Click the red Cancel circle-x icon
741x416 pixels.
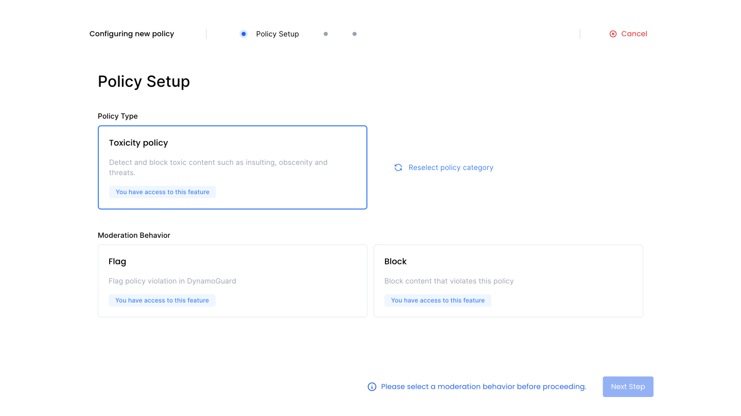(613, 34)
